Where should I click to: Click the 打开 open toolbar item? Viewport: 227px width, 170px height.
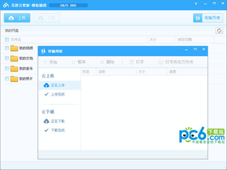(137, 62)
